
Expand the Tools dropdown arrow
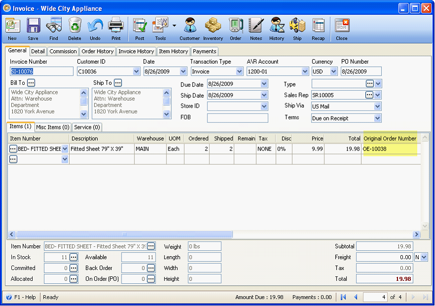point(174,26)
